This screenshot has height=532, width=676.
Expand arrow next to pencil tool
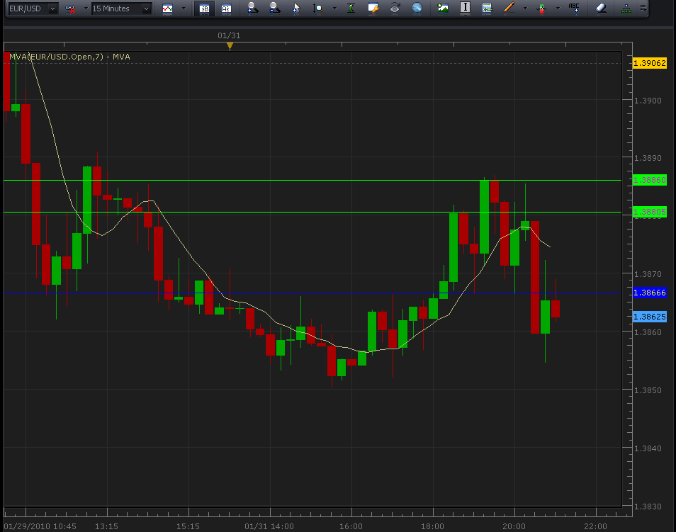coord(525,9)
